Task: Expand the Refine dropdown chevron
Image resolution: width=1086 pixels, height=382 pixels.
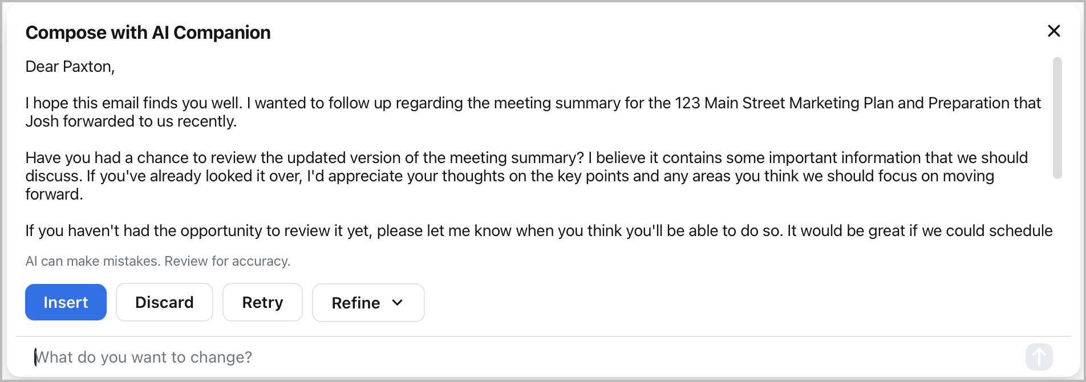Action: (398, 303)
